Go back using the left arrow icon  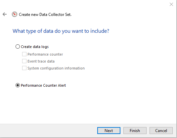tap(5, 14)
